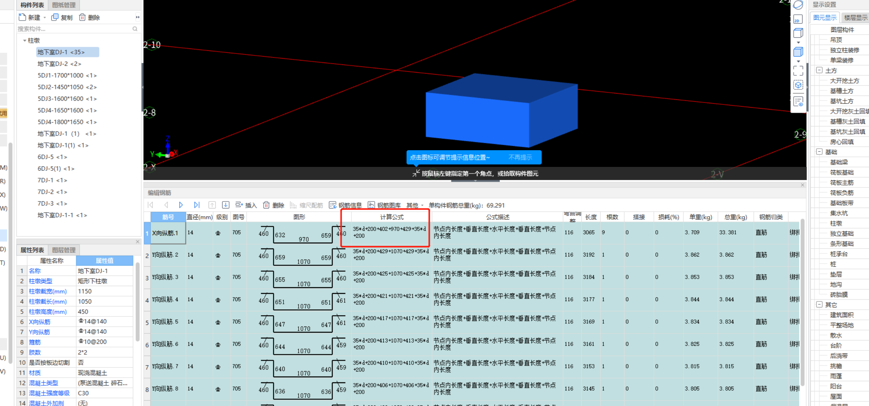Open the 新建 dropdown arrow
Viewport: 869px width, 406px height.
tap(45, 17)
